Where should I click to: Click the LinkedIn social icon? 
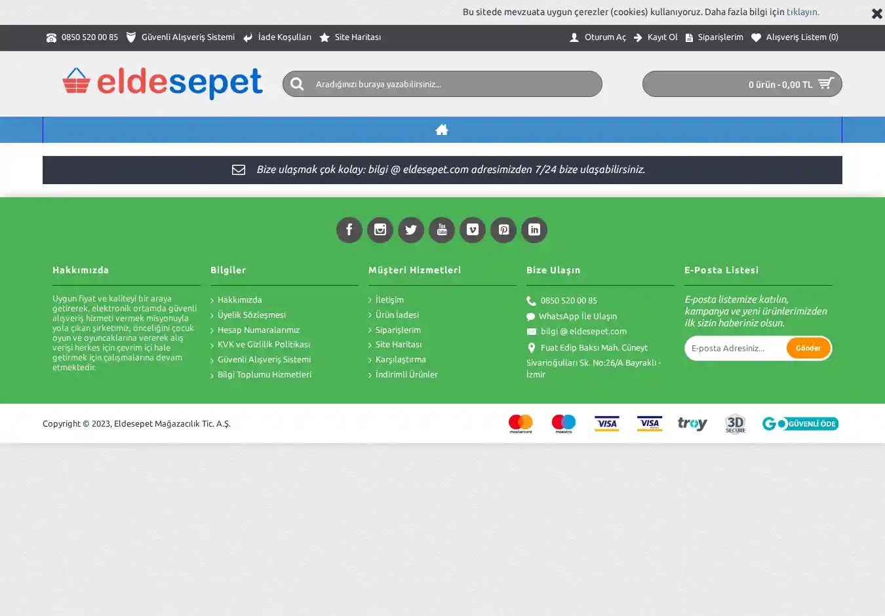[x=534, y=230]
